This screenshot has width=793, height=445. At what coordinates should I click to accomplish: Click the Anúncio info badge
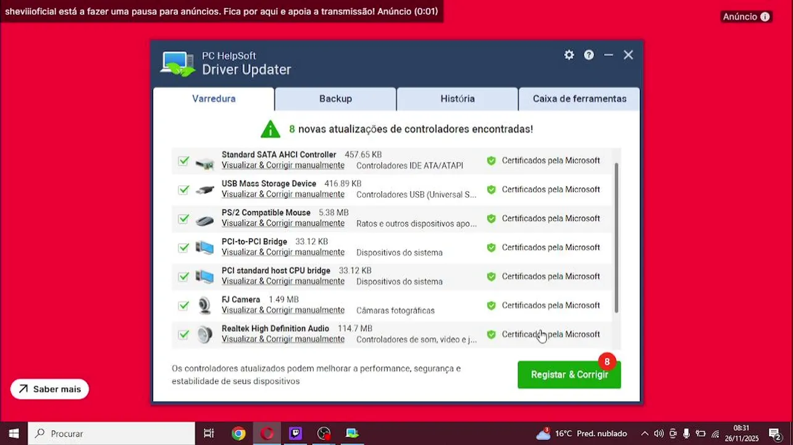click(746, 17)
